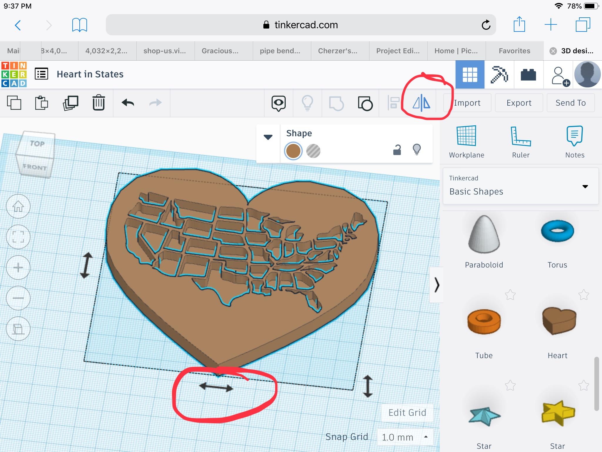Click the Edit Grid button
The image size is (602, 452).
(x=407, y=413)
